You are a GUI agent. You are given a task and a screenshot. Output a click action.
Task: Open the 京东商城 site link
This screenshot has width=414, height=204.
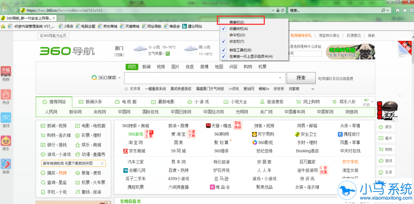click(x=134, y=151)
